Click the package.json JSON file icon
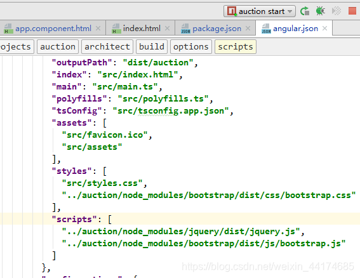The height and width of the screenshot is (278, 360). pyautogui.click(x=185, y=29)
